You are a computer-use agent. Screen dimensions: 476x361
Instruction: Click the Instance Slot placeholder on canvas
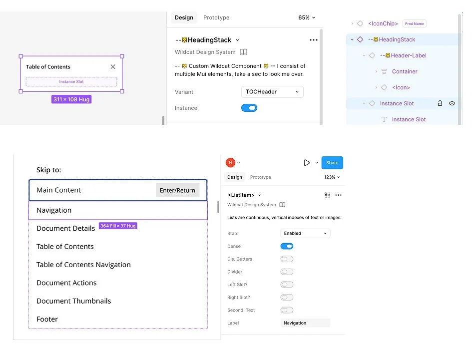click(x=71, y=81)
